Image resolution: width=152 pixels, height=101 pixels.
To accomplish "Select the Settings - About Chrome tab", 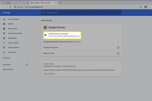I will [44, 3].
